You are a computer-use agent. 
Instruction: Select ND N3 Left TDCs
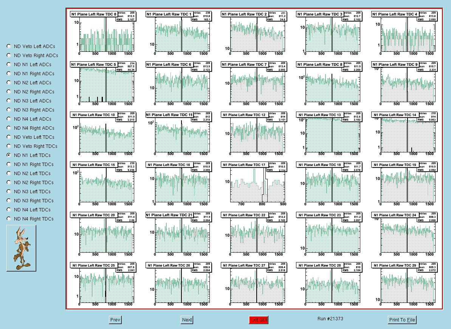pyautogui.click(x=9, y=191)
